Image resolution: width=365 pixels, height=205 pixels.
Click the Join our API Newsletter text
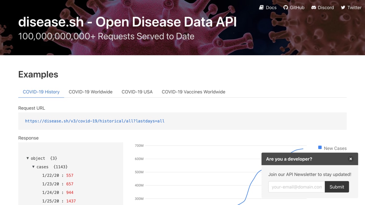click(x=310, y=174)
